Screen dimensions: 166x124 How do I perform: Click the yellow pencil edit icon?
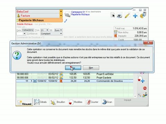127,15
